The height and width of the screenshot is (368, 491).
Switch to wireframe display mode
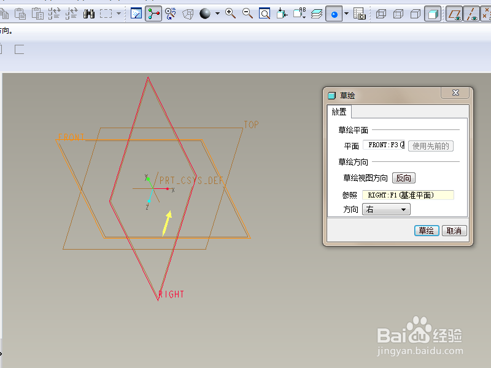click(x=382, y=13)
